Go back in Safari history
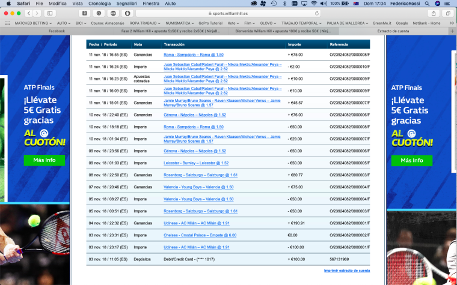The height and width of the screenshot is (285, 457). tap(29, 13)
